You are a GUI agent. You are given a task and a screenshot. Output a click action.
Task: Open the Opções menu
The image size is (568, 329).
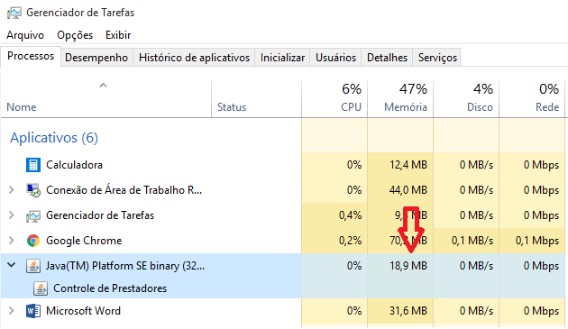pos(75,35)
